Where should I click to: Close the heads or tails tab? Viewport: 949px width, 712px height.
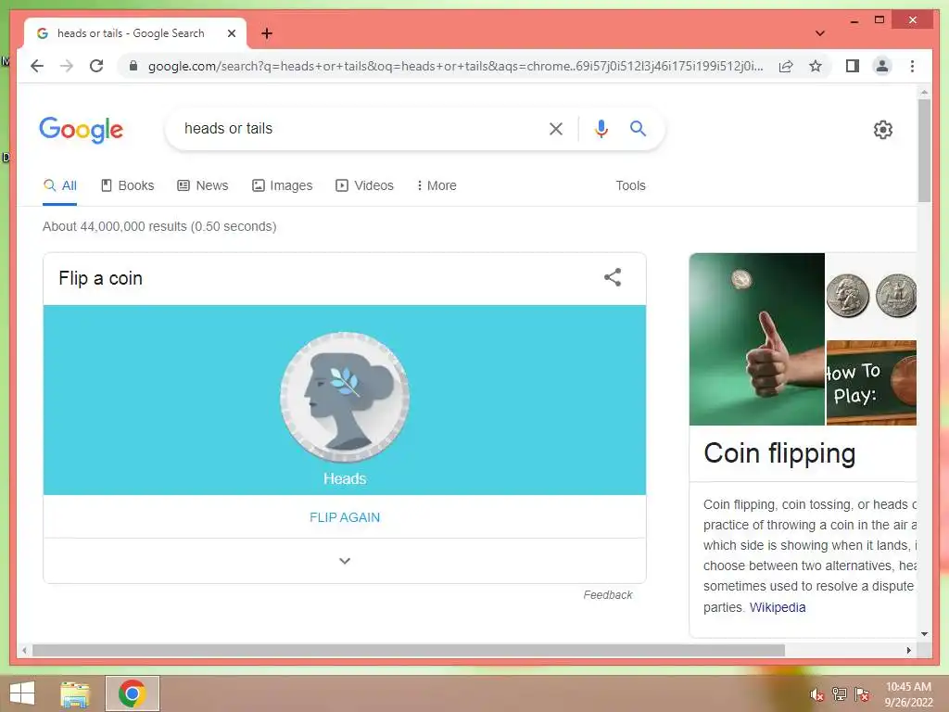coord(231,33)
